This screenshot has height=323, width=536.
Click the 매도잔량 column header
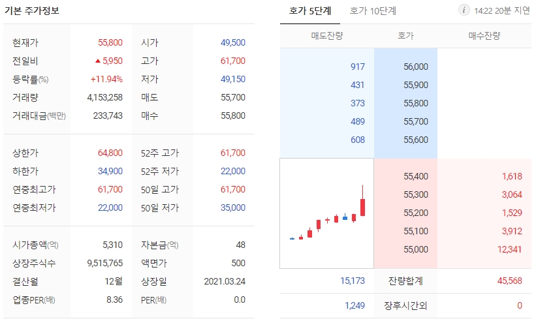click(327, 36)
